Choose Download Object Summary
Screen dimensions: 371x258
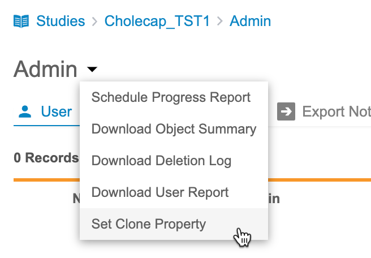point(174,129)
